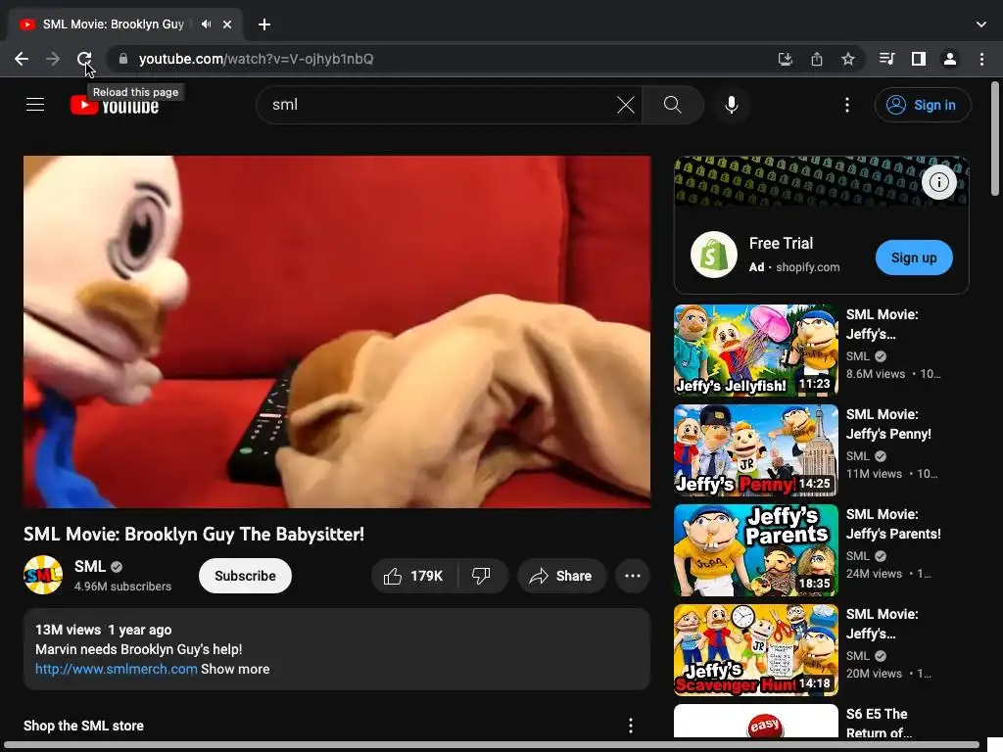This screenshot has width=1003, height=752.
Task: Expand the tab search chevron
Action: coord(981,24)
